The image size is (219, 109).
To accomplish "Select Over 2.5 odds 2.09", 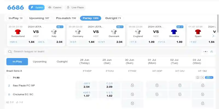I will coord(109,85).
